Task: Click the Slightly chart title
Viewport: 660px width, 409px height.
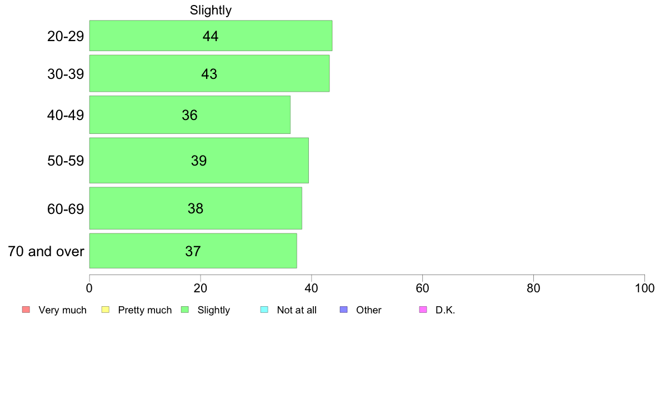Action: click(x=211, y=10)
